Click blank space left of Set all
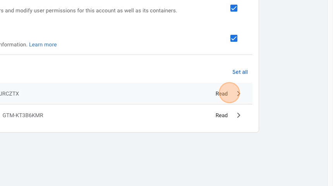Viewport: 333px width, 186px height. point(116,72)
